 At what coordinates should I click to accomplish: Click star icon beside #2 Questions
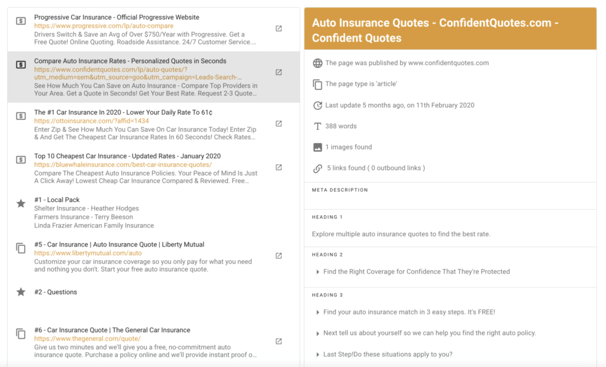pyautogui.click(x=21, y=292)
